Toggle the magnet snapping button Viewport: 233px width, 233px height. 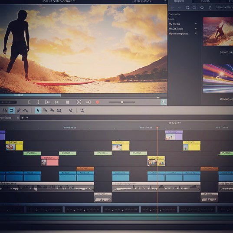(11, 110)
